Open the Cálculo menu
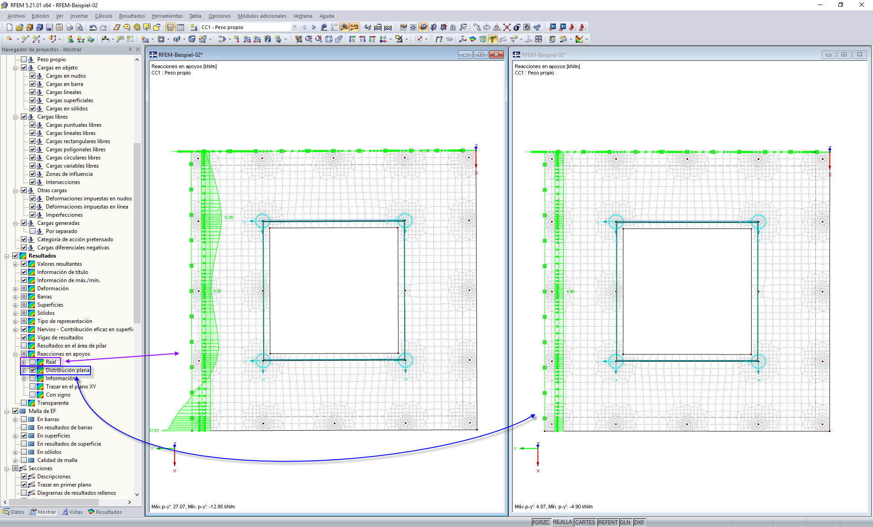This screenshot has height=527, width=873. (x=103, y=16)
